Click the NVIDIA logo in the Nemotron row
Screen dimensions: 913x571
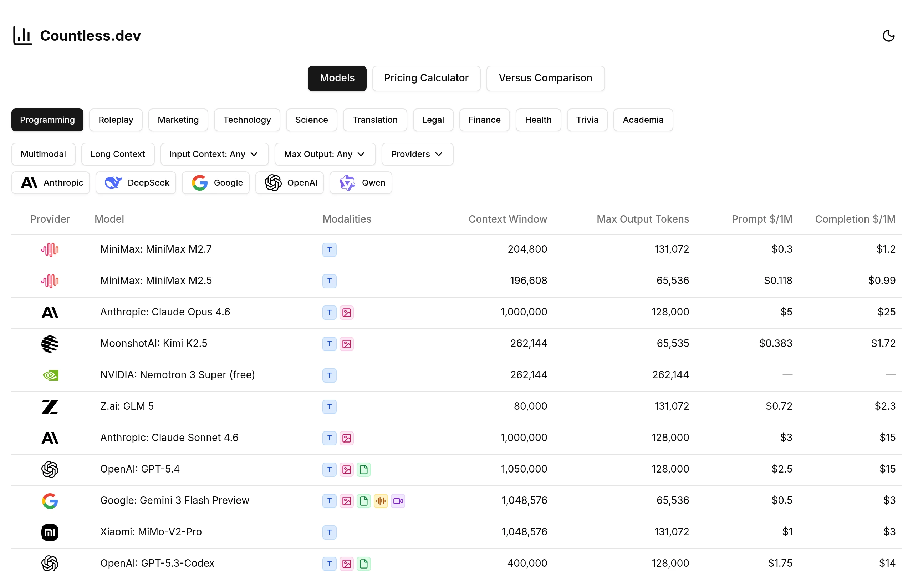pyautogui.click(x=50, y=375)
